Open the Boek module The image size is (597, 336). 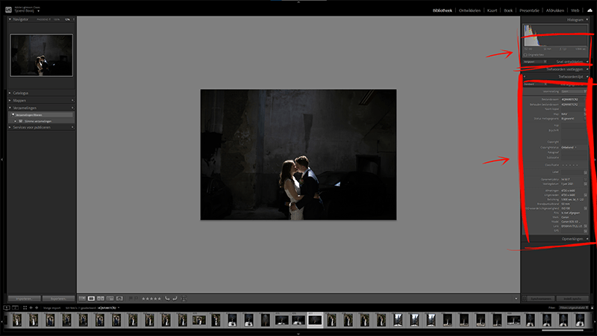pyautogui.click(x=508, y=10)
